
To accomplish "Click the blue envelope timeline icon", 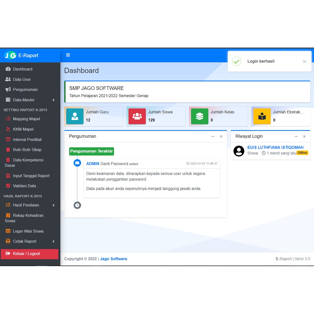I will coord(77,163).
